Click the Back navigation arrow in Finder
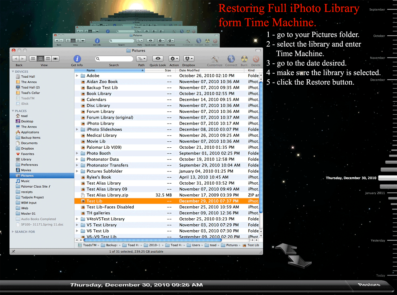Screen dimensions: 397x295 [16, 58]
